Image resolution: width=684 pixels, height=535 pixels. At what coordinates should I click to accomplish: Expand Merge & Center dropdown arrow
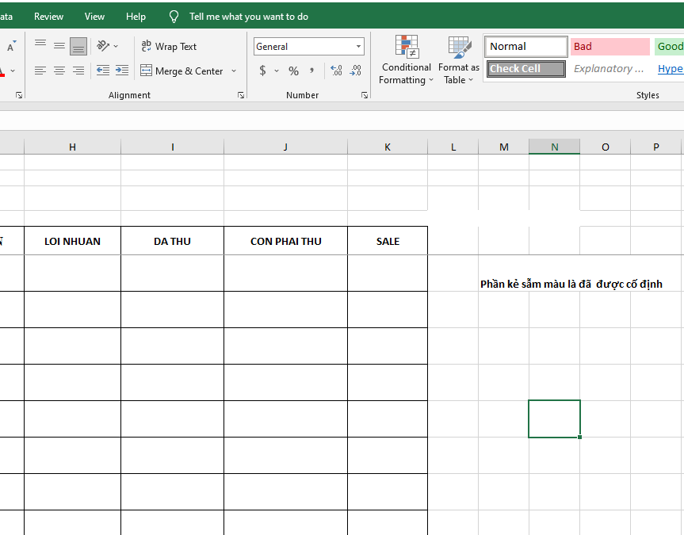click(x=234, y=71)
